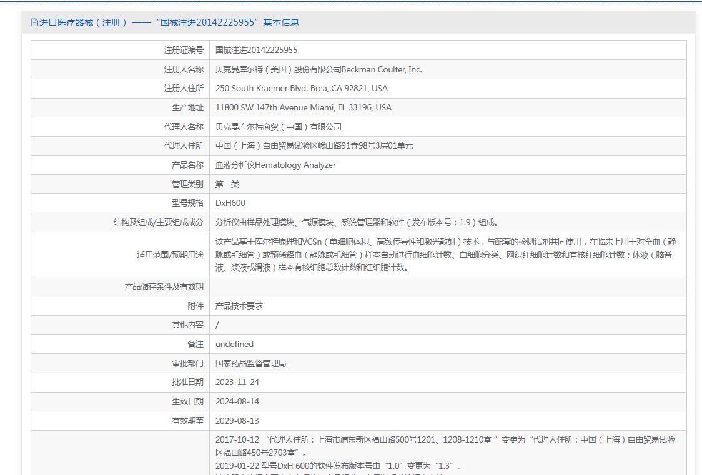
Task: Select the undefined value in 备注 row
Action: [x=234, y=344]
